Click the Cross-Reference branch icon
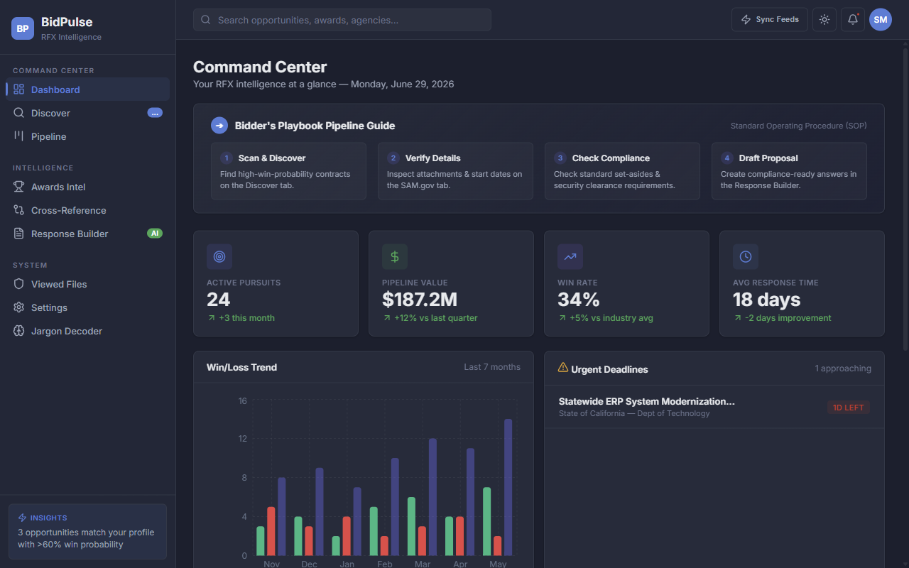The width and height of the screenshot is (909, 568). (19, 210)
